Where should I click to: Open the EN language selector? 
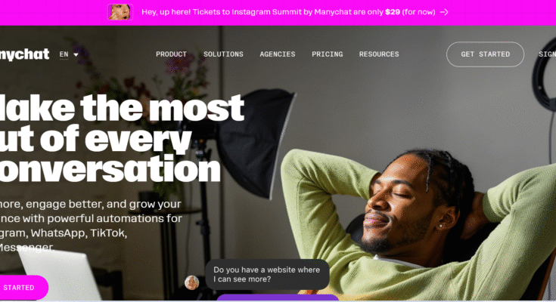pos(69,54)
